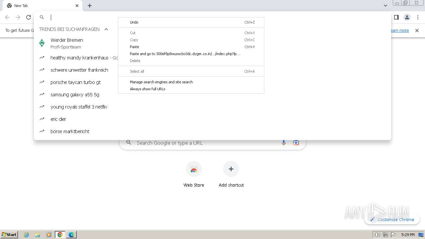Collapse the Trends bei Suchanfragen section

coord(106,29)
